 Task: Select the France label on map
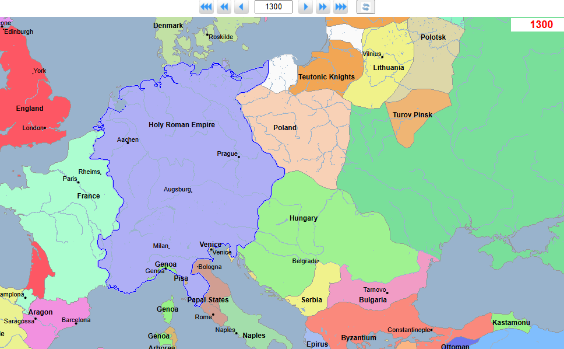tap(89, 196)
